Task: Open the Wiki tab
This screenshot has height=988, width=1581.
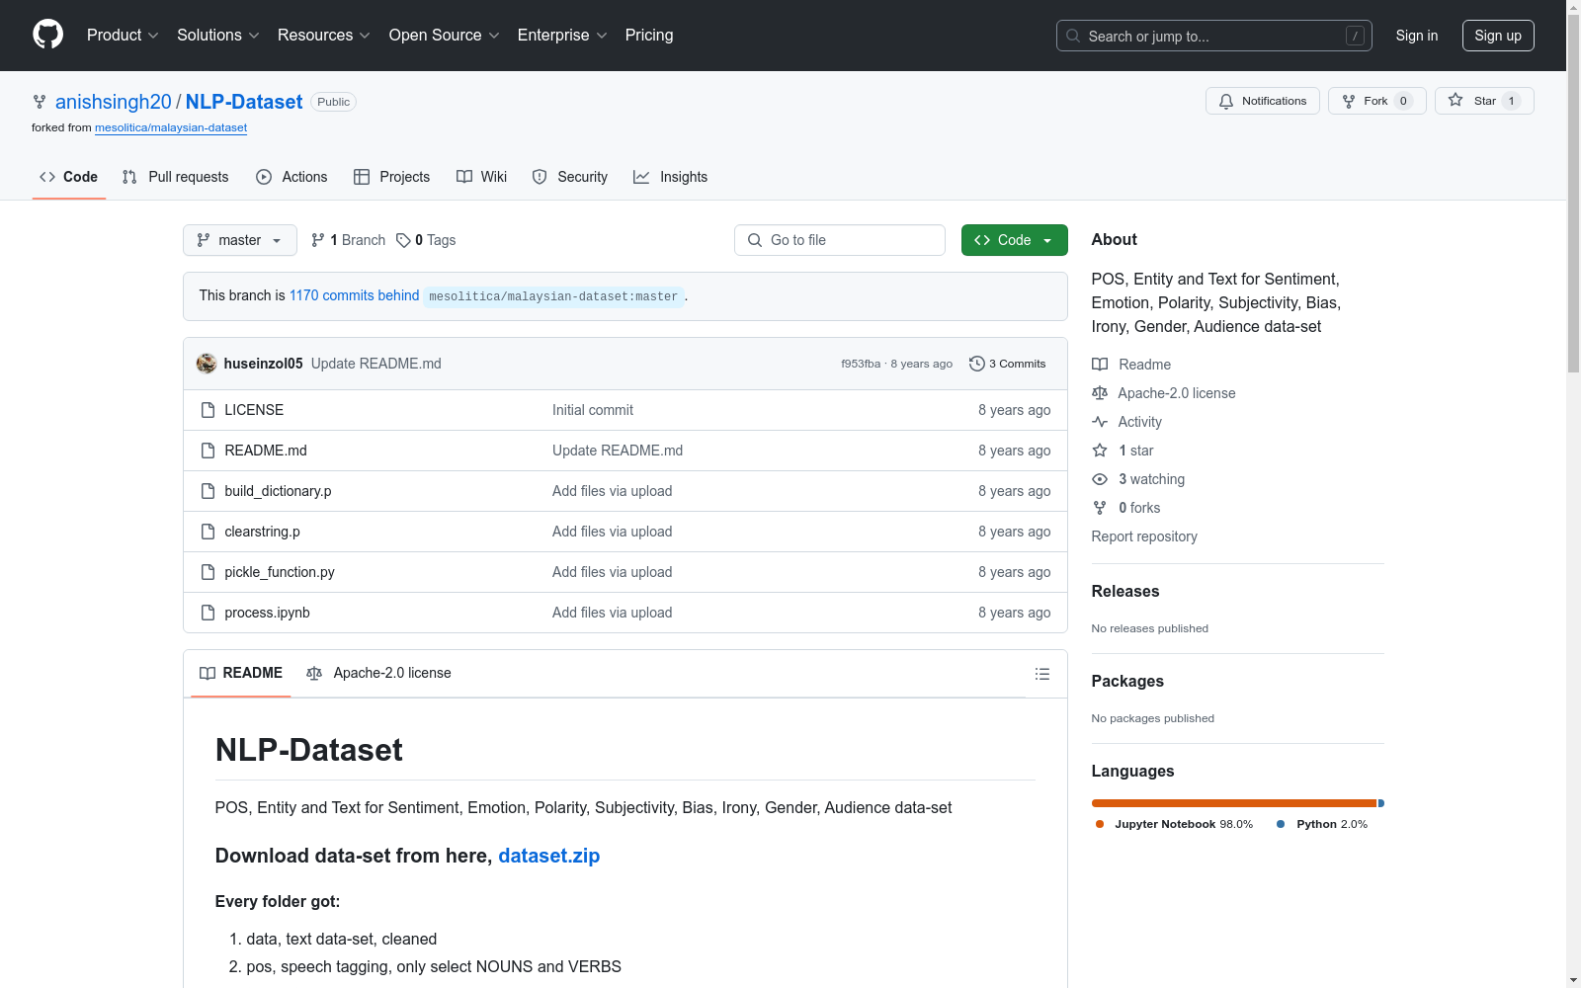Action: pos(481,177)
